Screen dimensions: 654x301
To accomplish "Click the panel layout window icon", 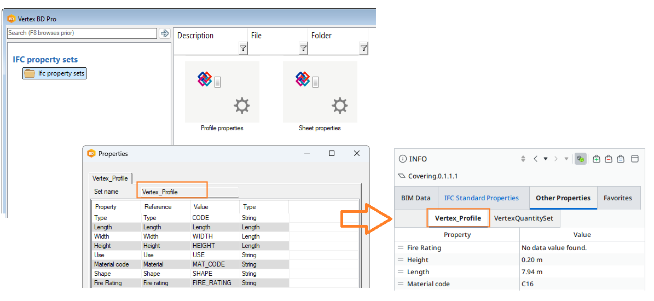I will pos(635,159).
